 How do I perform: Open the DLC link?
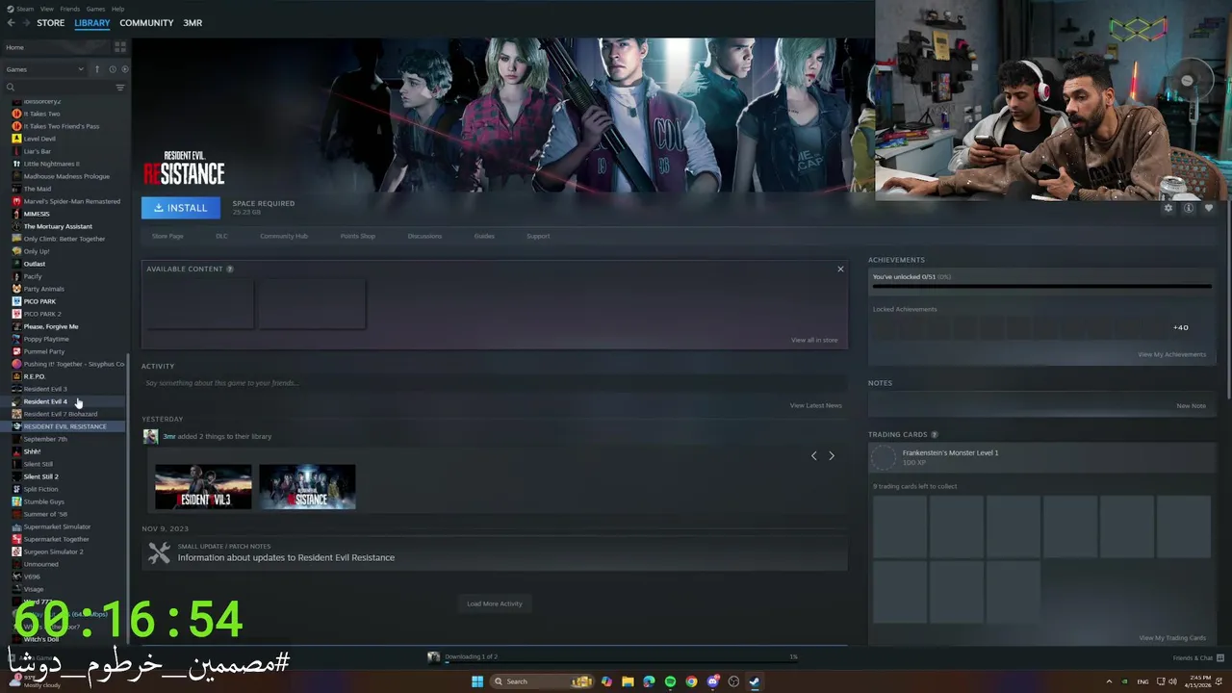pos(221,236)
